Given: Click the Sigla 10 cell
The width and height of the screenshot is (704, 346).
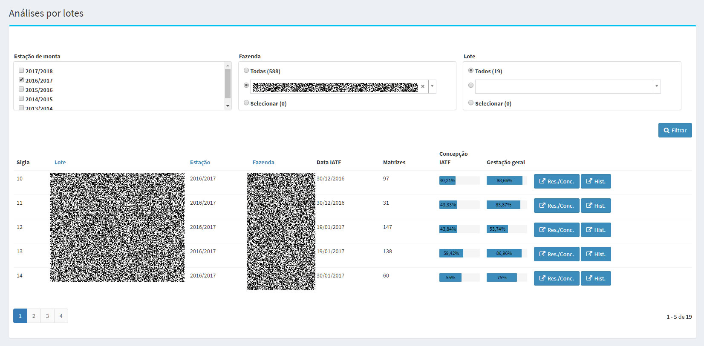Looking at the screenshot, I should click(x=20, y=179).
